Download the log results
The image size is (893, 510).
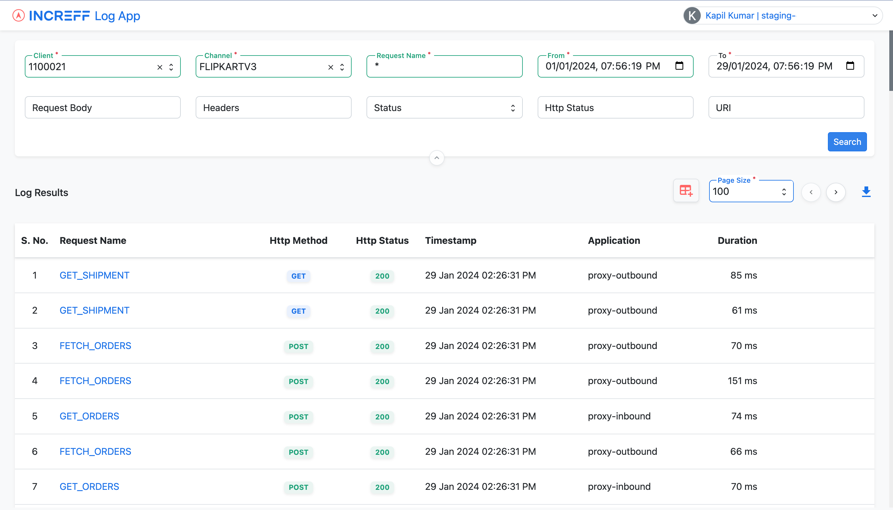[866, 192]
